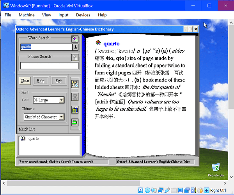Open the Recycle Bin on the desktop
The width and height of the screenshot is (234, 195).
(216, 170)
